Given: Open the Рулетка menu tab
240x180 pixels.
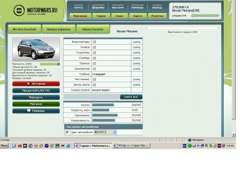Looking at the screenshot, I should (x=157, y=16).
